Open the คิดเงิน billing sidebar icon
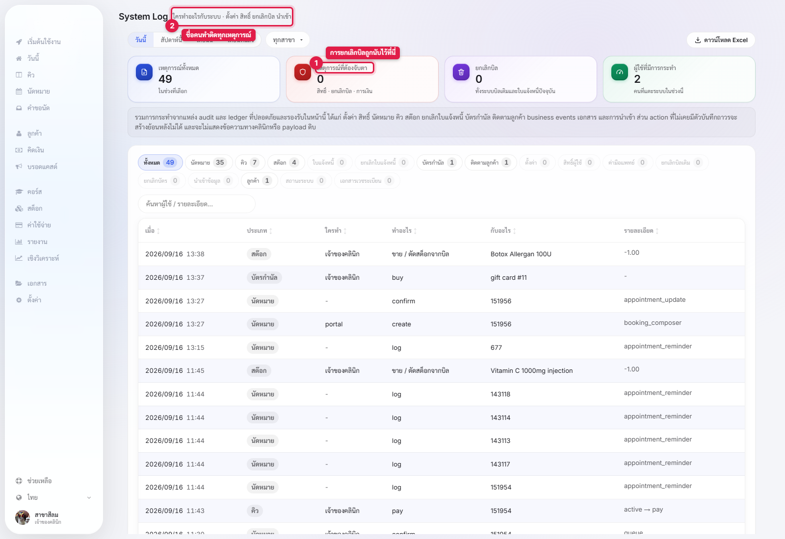 pyautogui.click(x=19, y=150)
